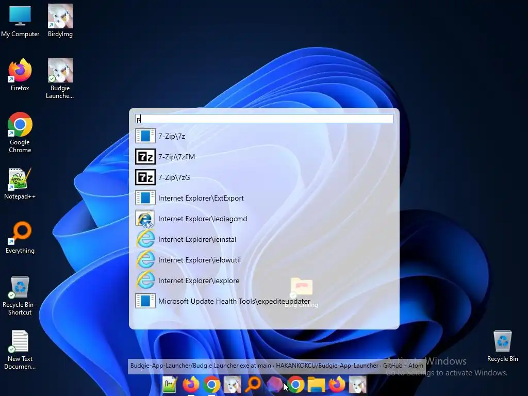The height and width of the screenshot is (396, 528).
Task: Click the Firefox taskbar icon right of File Explorer
Action: point(337,385)
